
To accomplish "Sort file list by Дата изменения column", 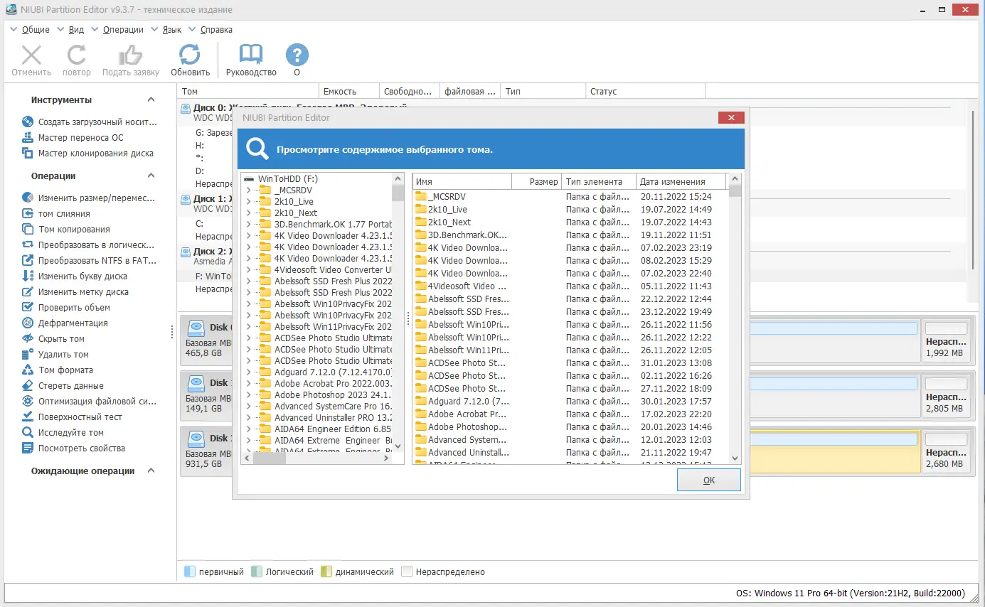I will tap(682, 181).
